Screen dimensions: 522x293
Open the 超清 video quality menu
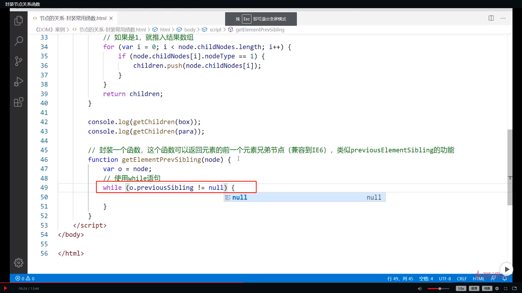(474, 288)
